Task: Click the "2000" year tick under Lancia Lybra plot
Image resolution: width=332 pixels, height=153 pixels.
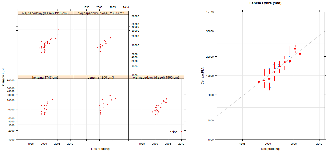Action: (x=268, y=144)
